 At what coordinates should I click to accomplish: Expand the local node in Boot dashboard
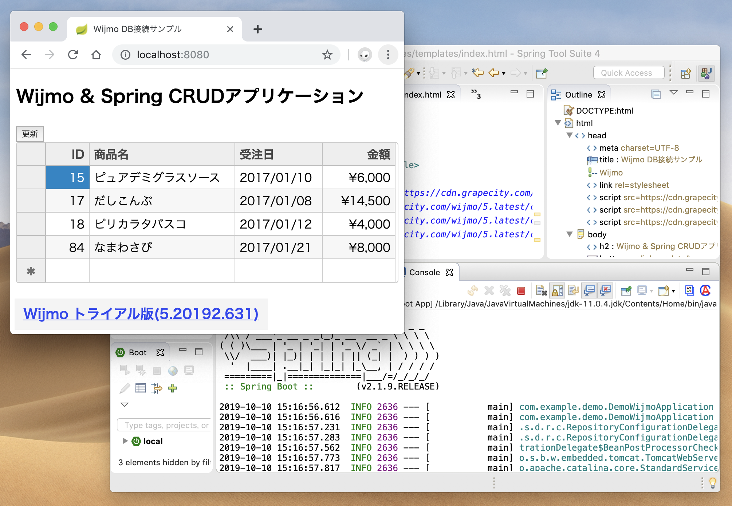(125, 441)
